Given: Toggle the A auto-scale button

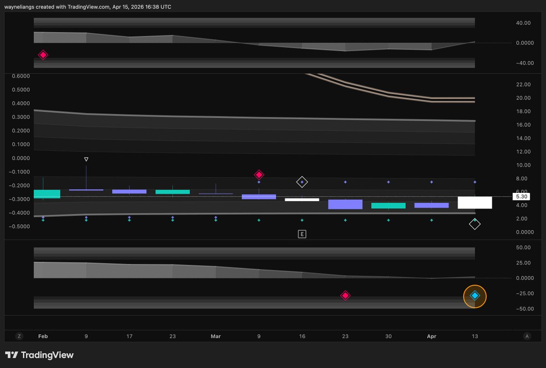Looking at the screenshot, I should [x=527, y=336].
